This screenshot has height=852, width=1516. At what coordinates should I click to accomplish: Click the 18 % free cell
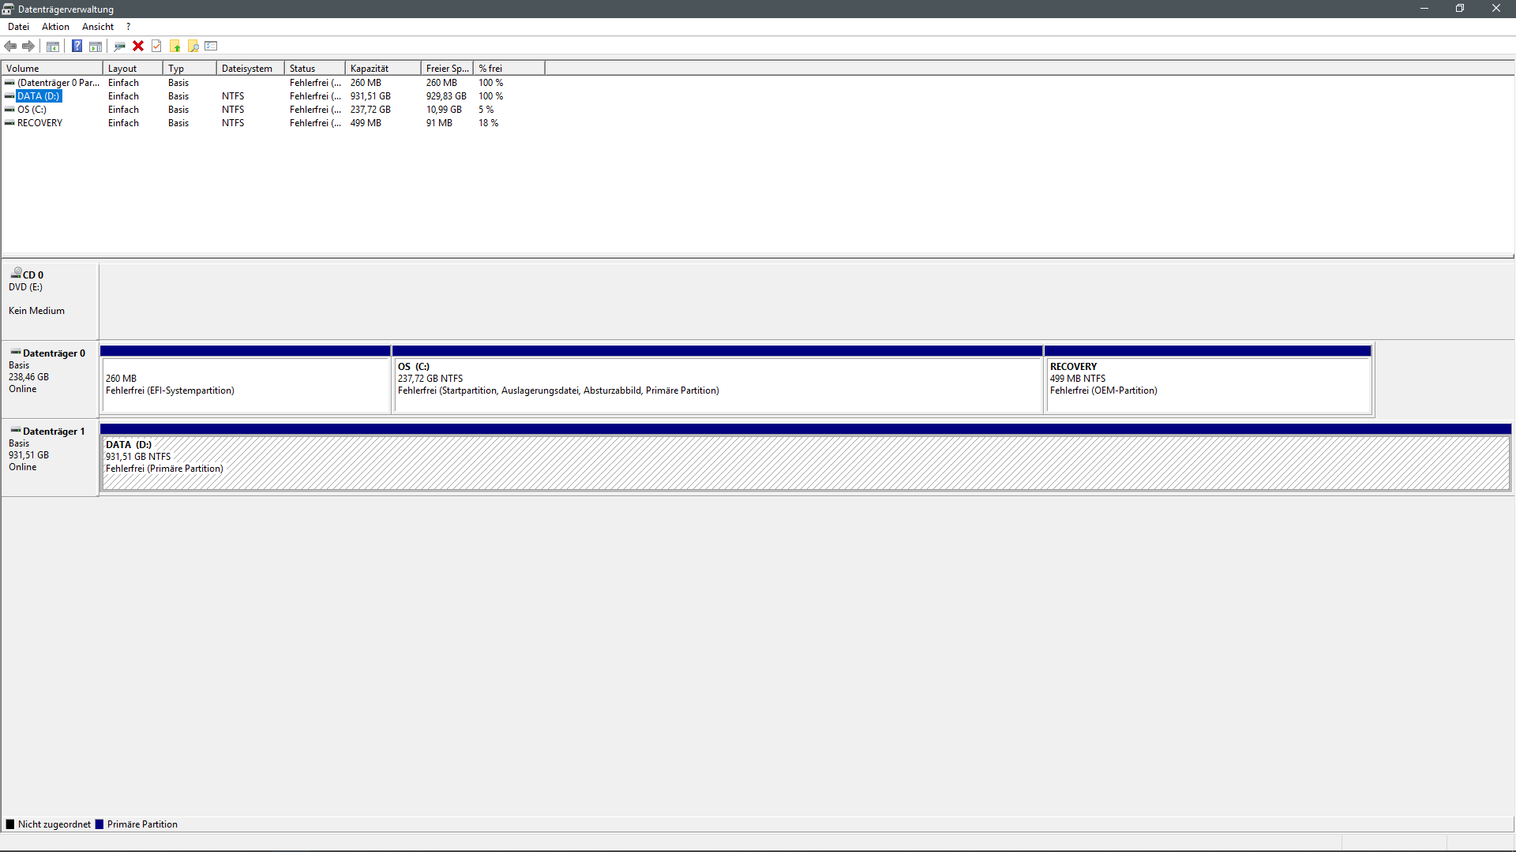488,123
